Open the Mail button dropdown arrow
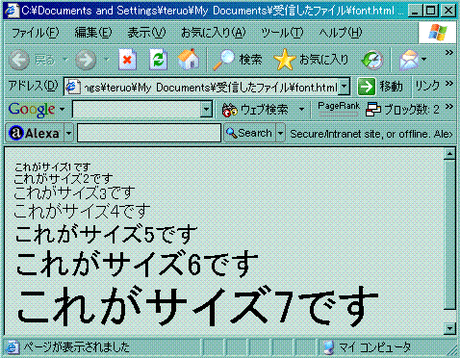 [x=423, y=60]
